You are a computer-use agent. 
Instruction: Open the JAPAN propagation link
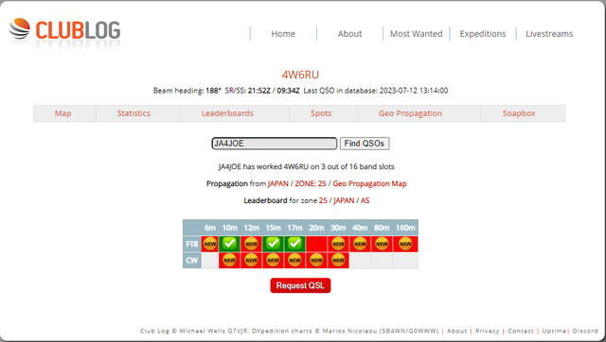(x=277, y=183)
